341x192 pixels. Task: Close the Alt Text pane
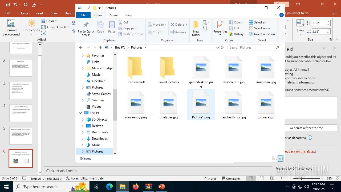click(x=335, y=48)
